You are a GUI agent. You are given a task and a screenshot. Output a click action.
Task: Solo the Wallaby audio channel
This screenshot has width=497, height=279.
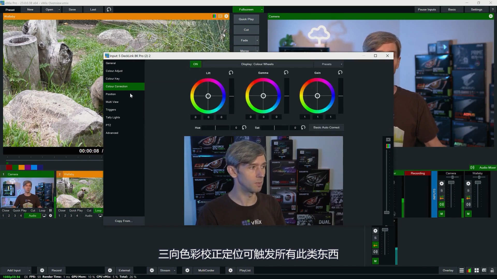point(468,191)
